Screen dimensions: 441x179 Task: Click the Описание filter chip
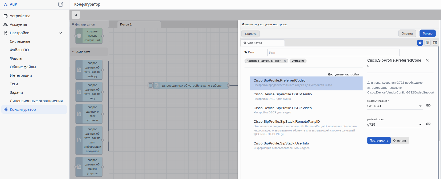click(x=298, y=61)
